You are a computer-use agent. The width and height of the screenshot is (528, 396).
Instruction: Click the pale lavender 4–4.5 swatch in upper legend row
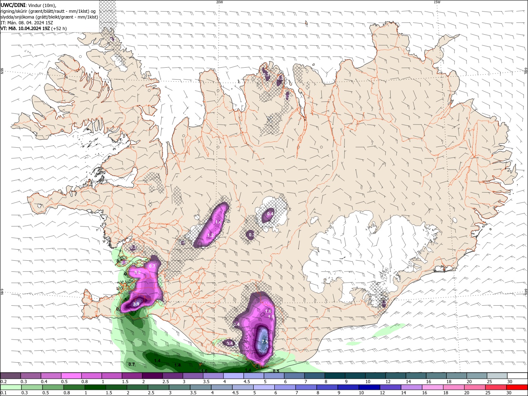(233, 375)
